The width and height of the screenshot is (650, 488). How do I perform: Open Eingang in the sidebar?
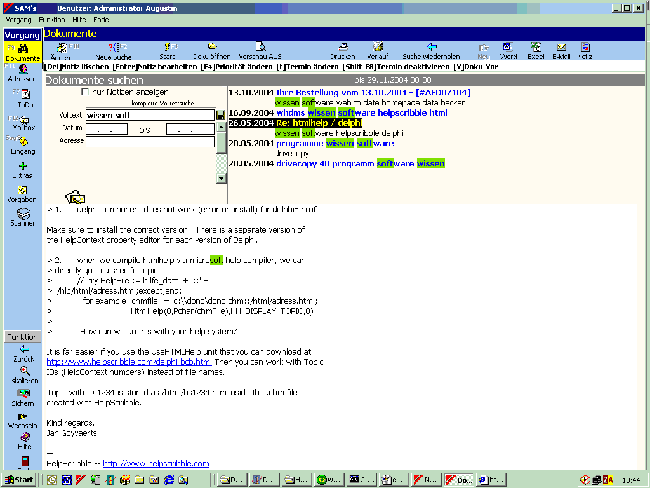coord(23,146)
